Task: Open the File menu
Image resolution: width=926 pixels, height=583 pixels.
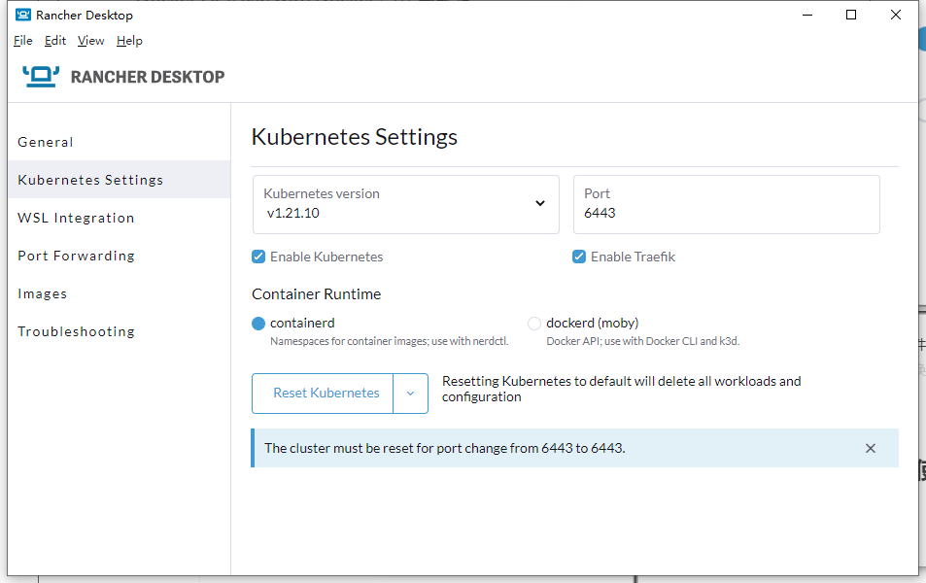Action: (x=23, y=41)
